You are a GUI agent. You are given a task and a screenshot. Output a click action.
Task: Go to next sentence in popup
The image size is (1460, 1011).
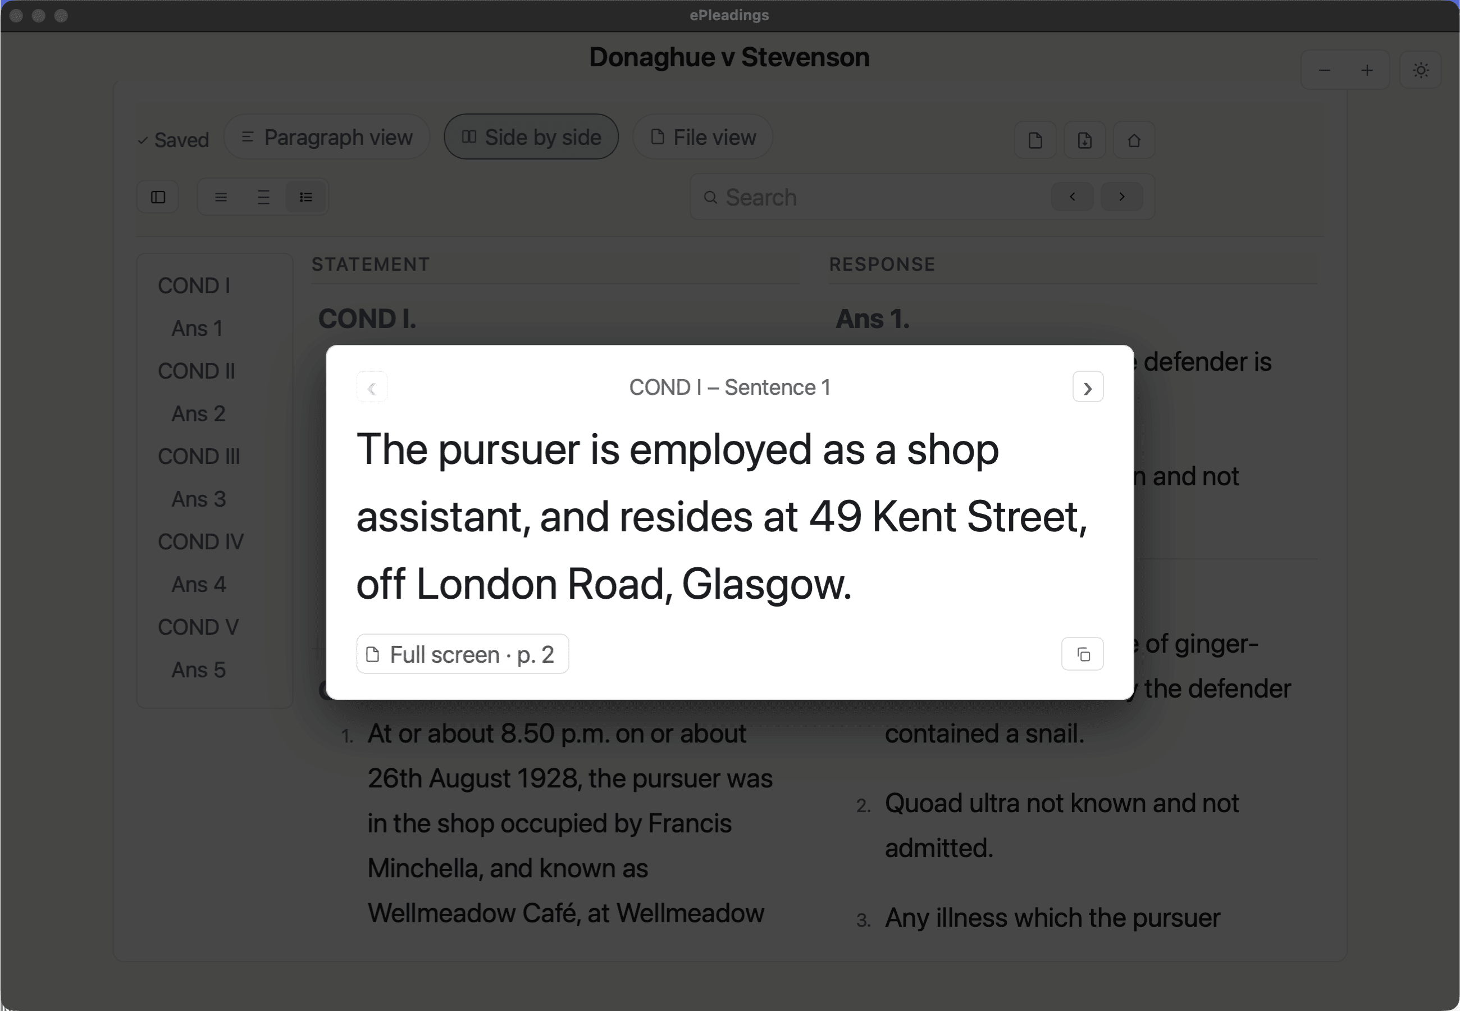pyautogui.click(x=1088, y=387)
